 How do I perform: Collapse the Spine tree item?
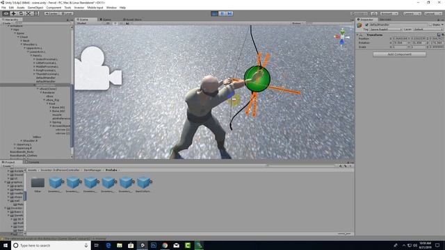click(x=15, y=33)
